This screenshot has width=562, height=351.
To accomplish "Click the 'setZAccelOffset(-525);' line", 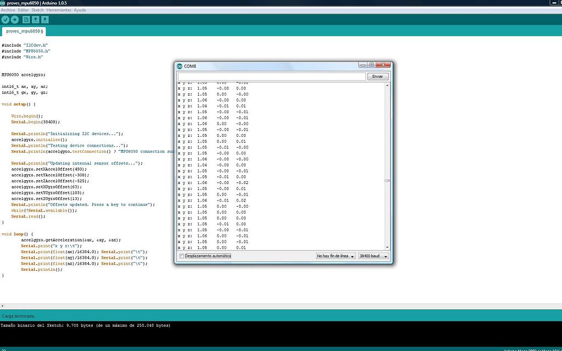I will 50,181.
